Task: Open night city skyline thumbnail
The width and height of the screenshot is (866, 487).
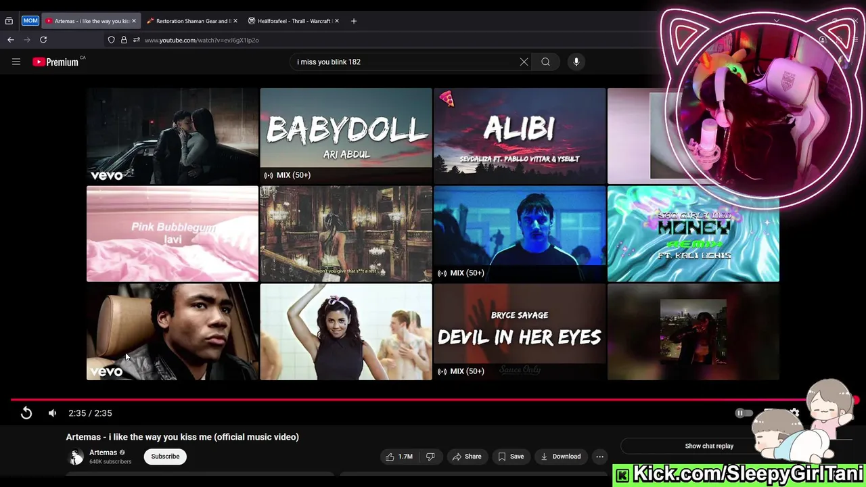Action: [693, 331]
